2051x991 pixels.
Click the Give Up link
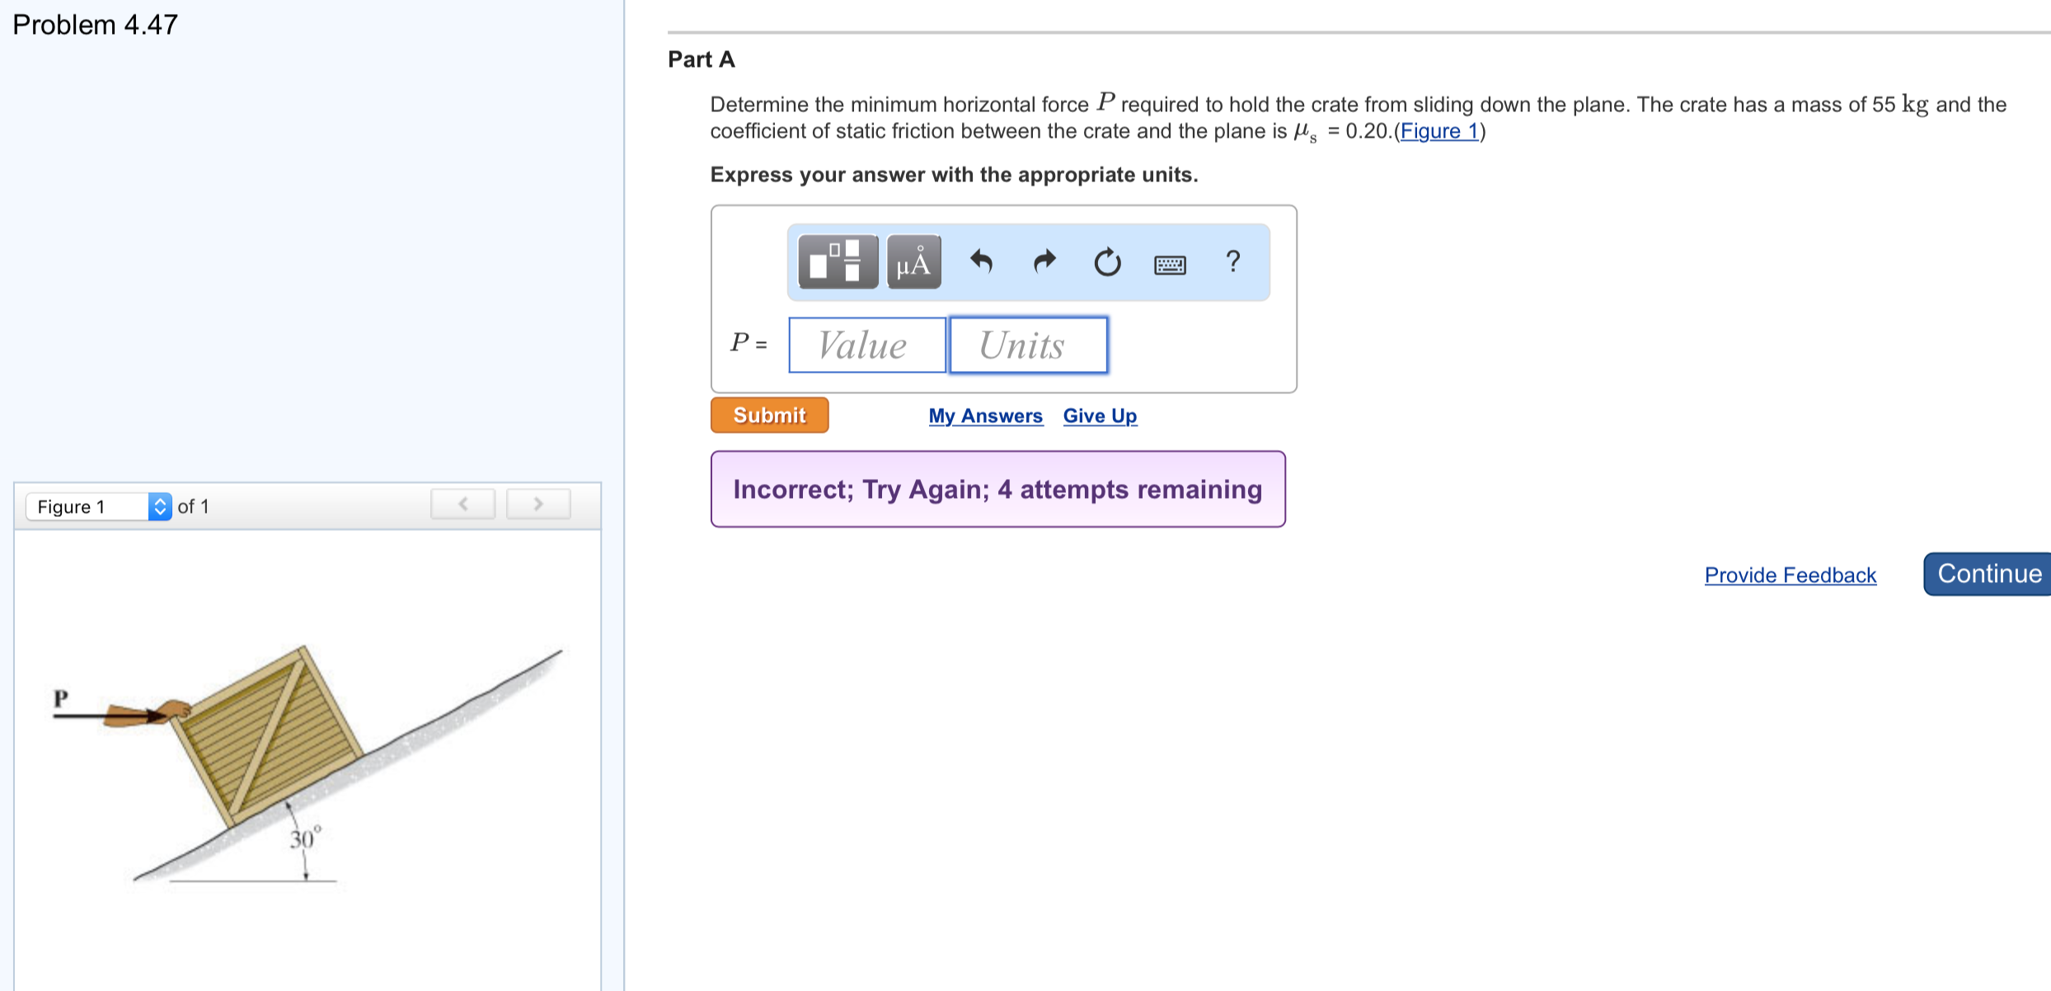tap(1100, 416)
